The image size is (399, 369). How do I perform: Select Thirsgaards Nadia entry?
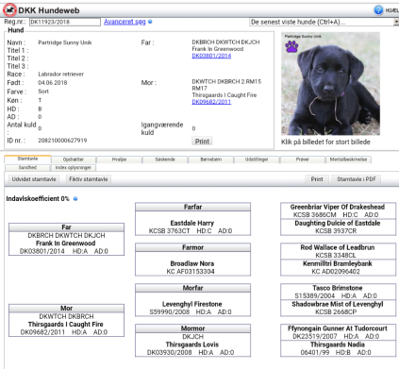pos(338,344)
